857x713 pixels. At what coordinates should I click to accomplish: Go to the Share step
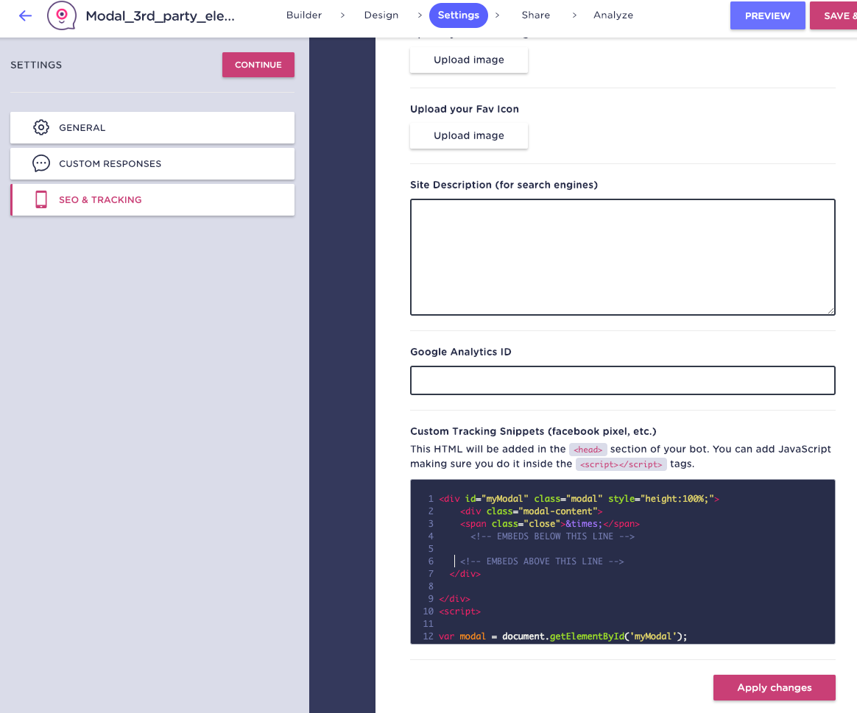pos(536,15)
